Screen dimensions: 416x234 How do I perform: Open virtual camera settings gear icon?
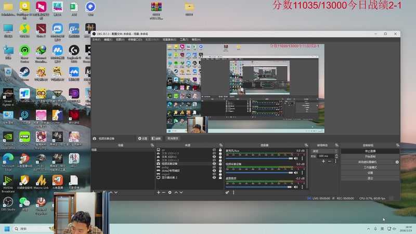(397, 162)
